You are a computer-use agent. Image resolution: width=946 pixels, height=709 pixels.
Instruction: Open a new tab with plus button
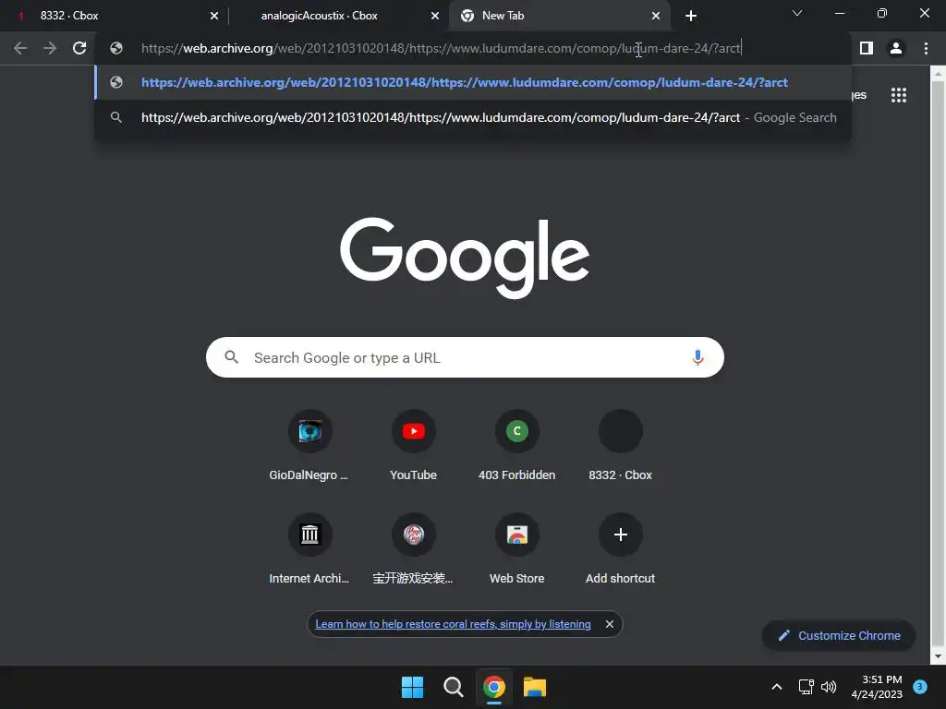(691, 16)
